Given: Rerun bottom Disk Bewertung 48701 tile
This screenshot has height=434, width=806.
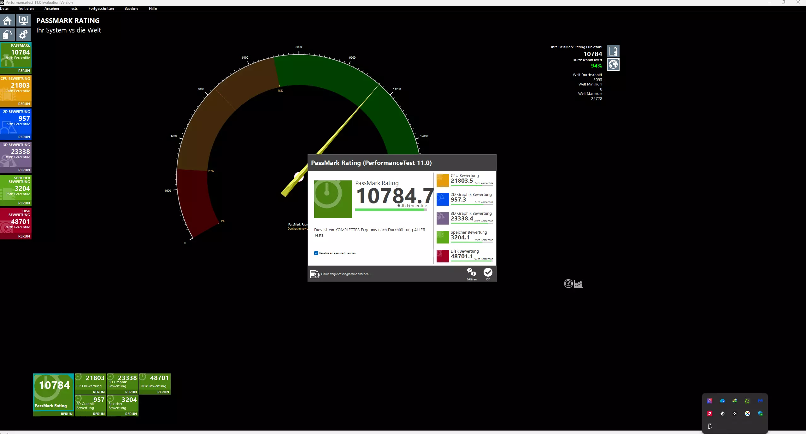Looking at the screenshot, I should coord(163,392).
